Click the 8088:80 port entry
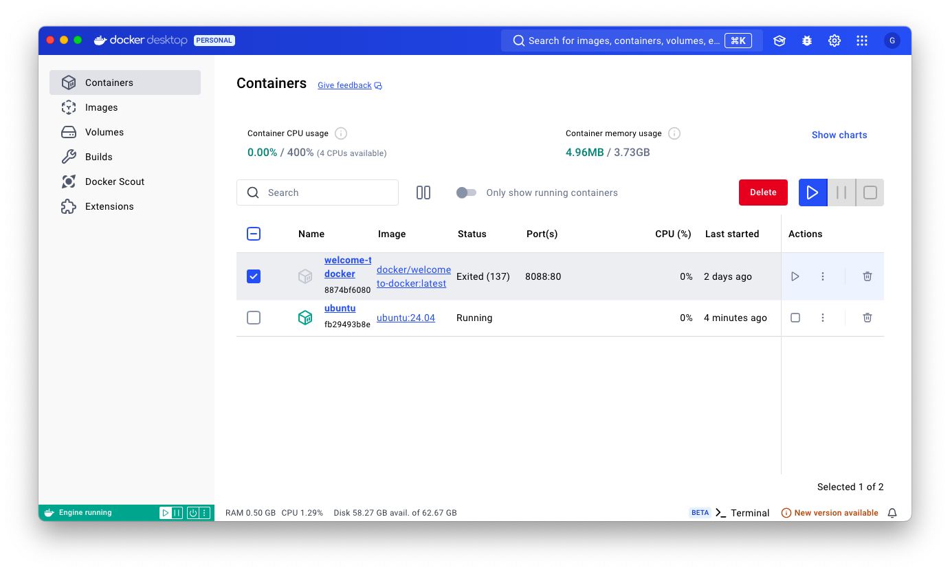 (543, 276)
